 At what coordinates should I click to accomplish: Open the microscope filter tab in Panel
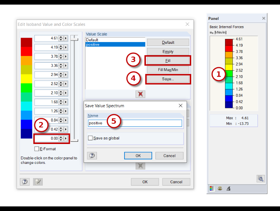click(228, 188)
